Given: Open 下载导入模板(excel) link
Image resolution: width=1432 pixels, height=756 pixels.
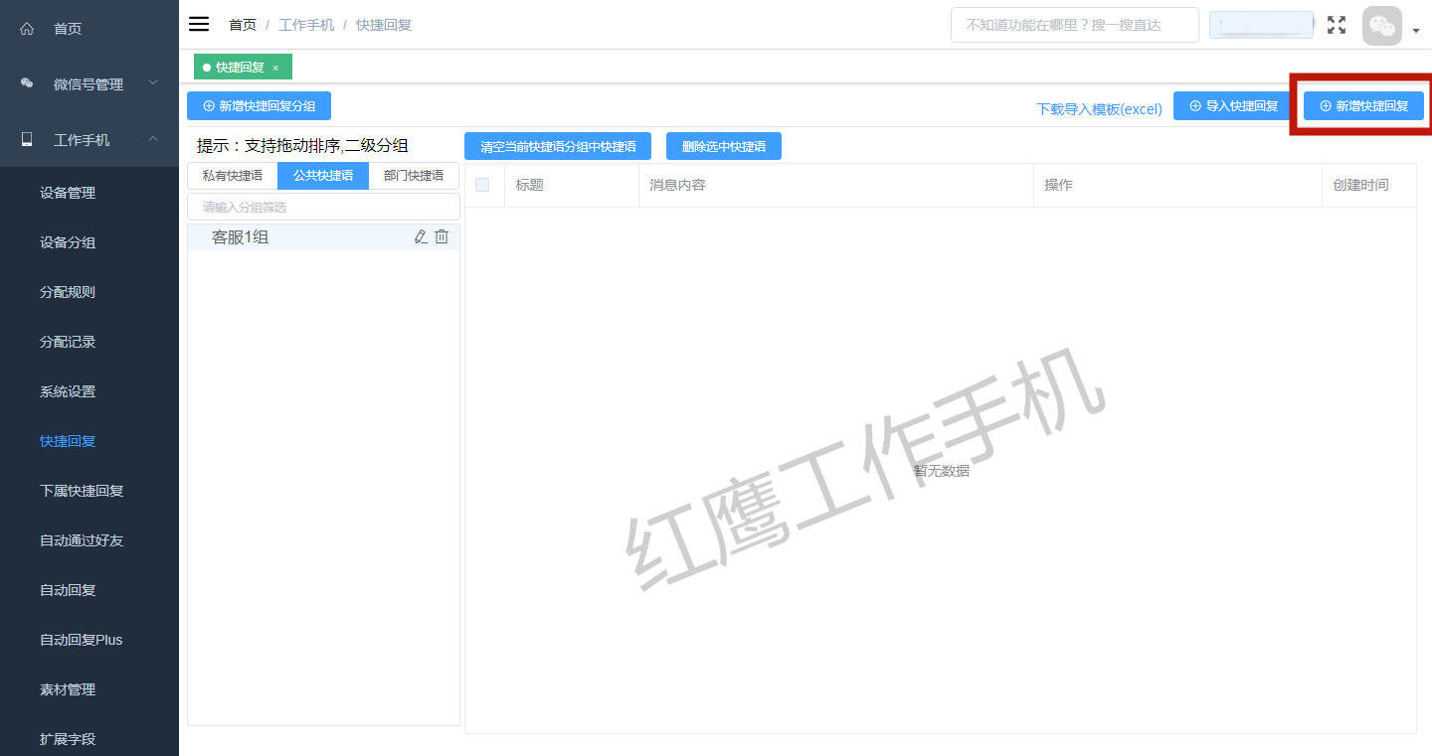Looking at the screenshot, I should [1099, 109].
